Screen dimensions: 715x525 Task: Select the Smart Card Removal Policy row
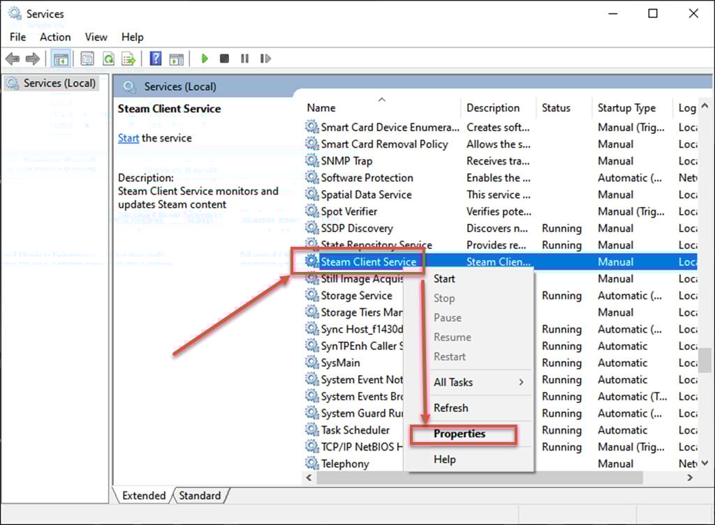click(500, 144)
